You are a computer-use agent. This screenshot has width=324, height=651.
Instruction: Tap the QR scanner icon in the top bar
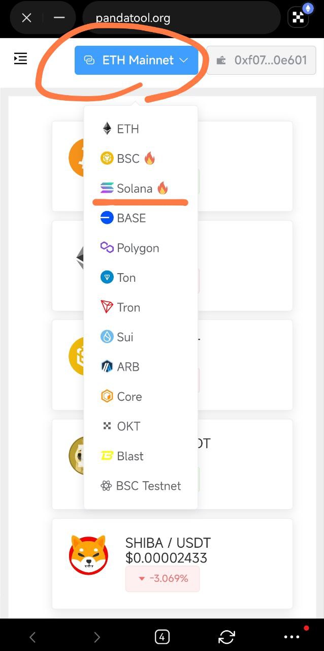[x=298, y=16]
